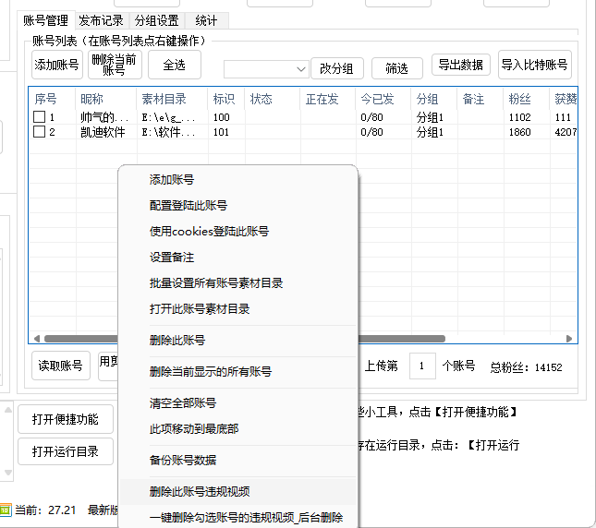Select the 凯迪软件 nickname cell
Screen dimensions: 596x528
(x=106, y=132)
